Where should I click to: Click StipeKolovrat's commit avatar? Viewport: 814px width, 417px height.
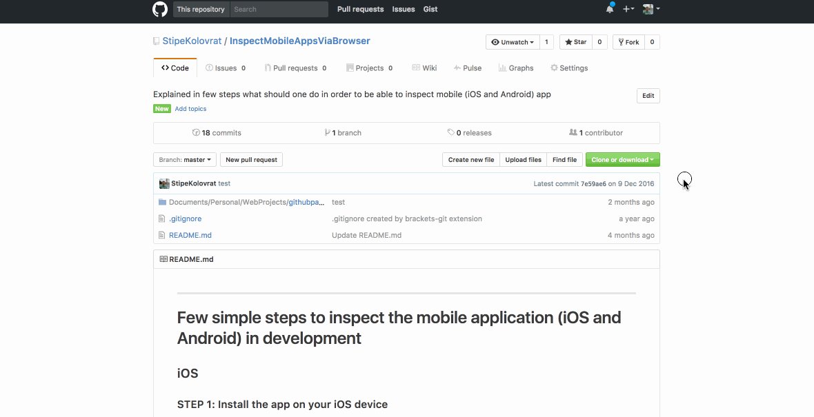pos(164,183)
